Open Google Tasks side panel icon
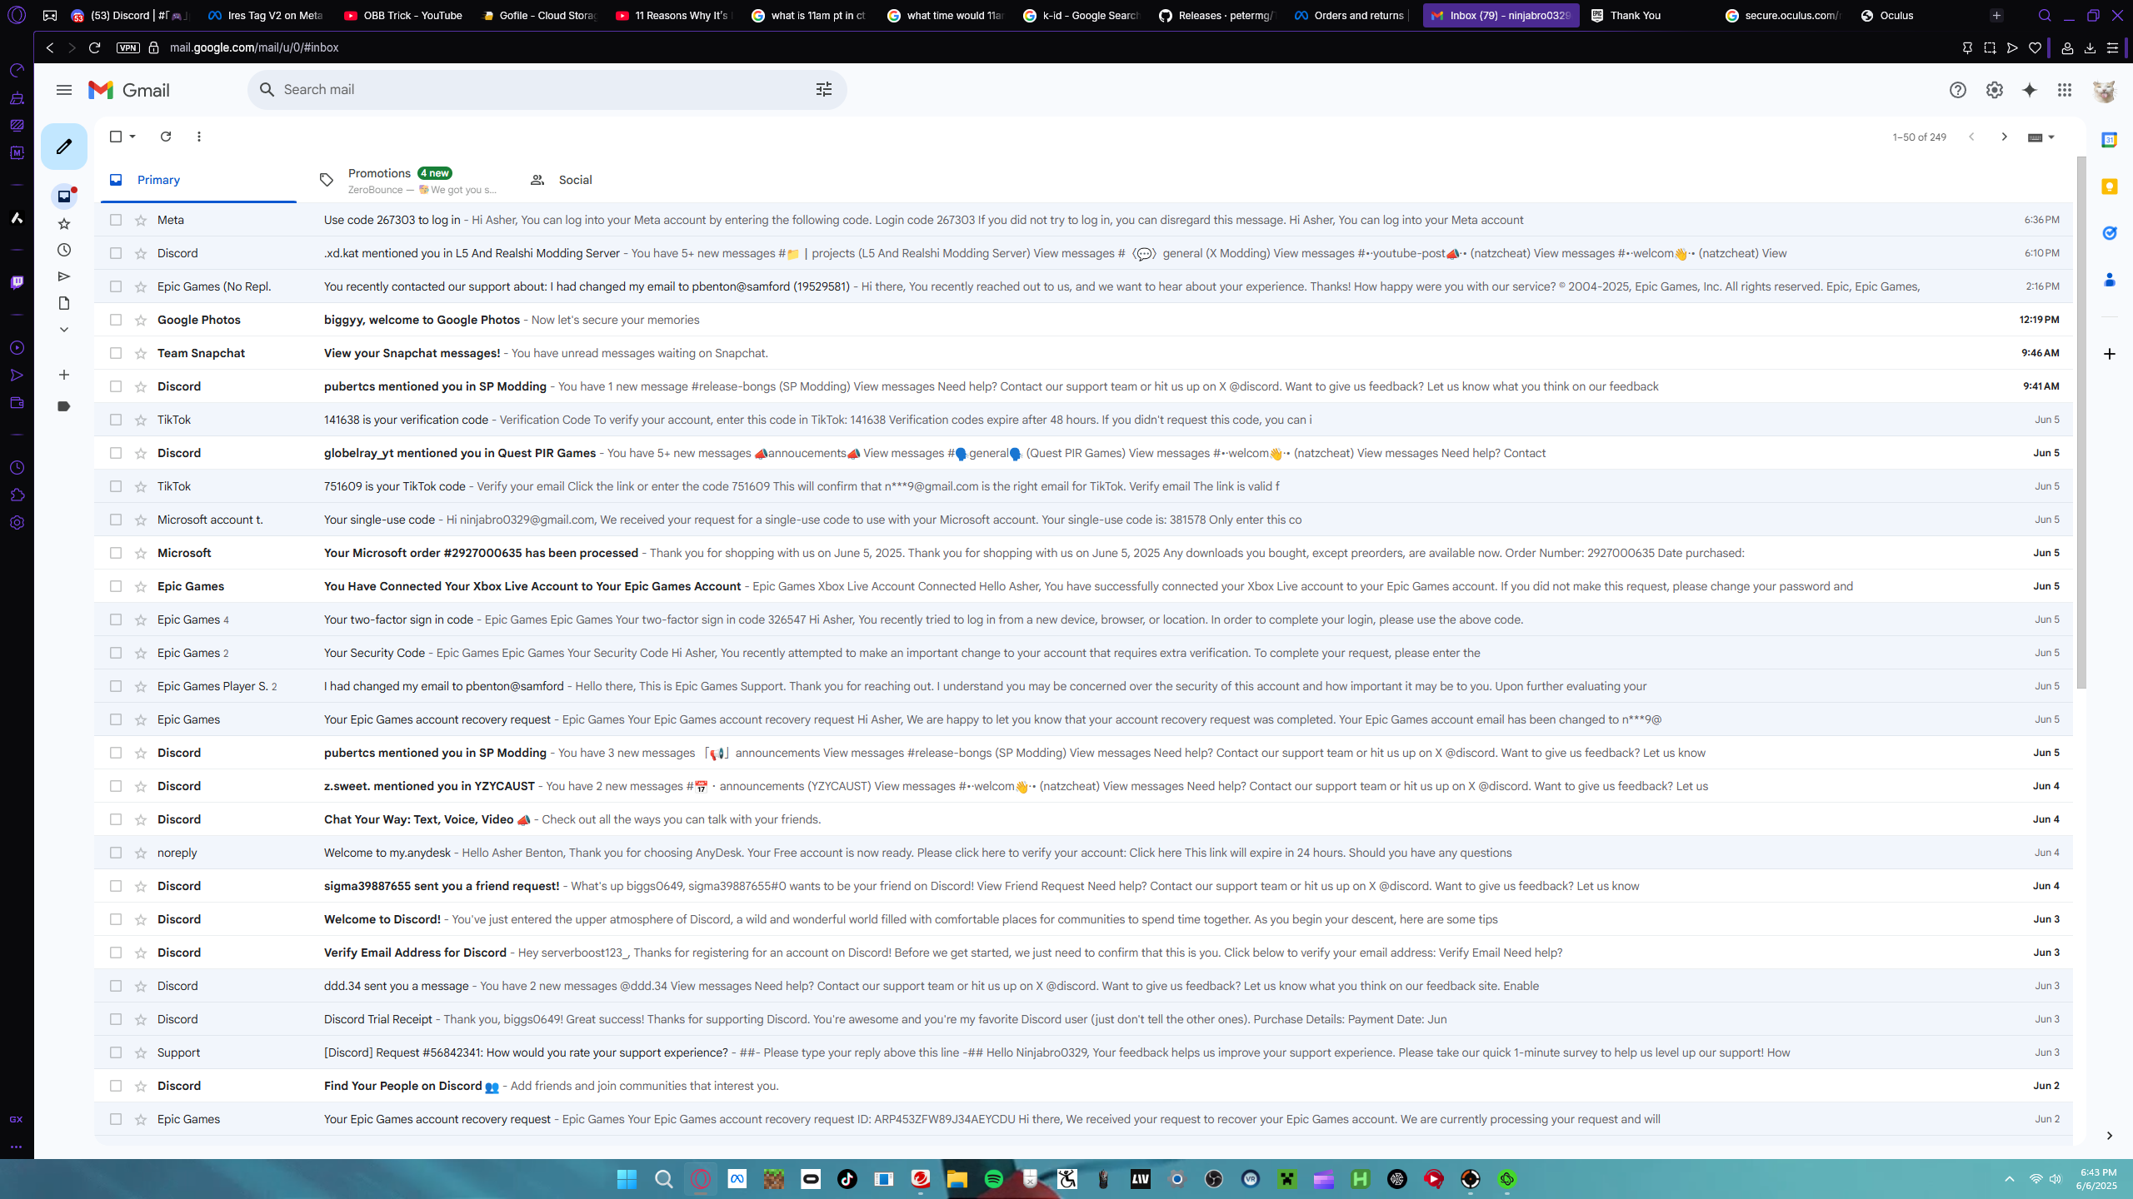Image resolution: width=2133 pixels, height=1199 pixels. (2110, 233)
